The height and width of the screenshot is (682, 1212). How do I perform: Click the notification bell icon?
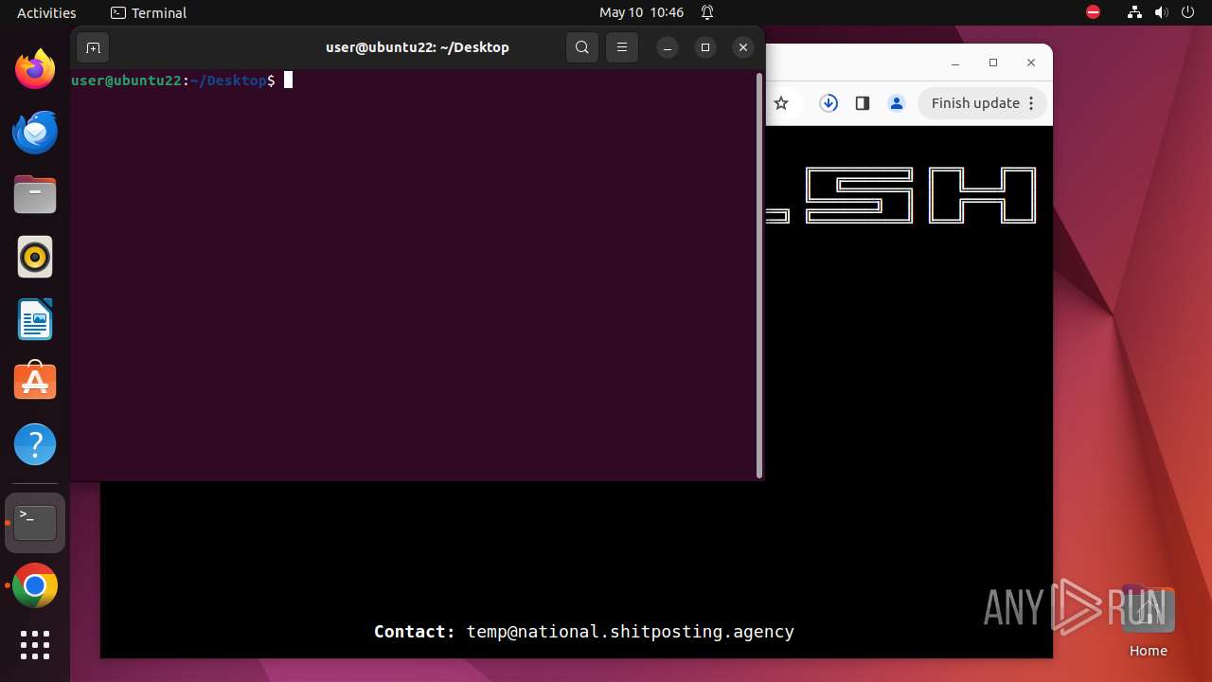[707, 12]
